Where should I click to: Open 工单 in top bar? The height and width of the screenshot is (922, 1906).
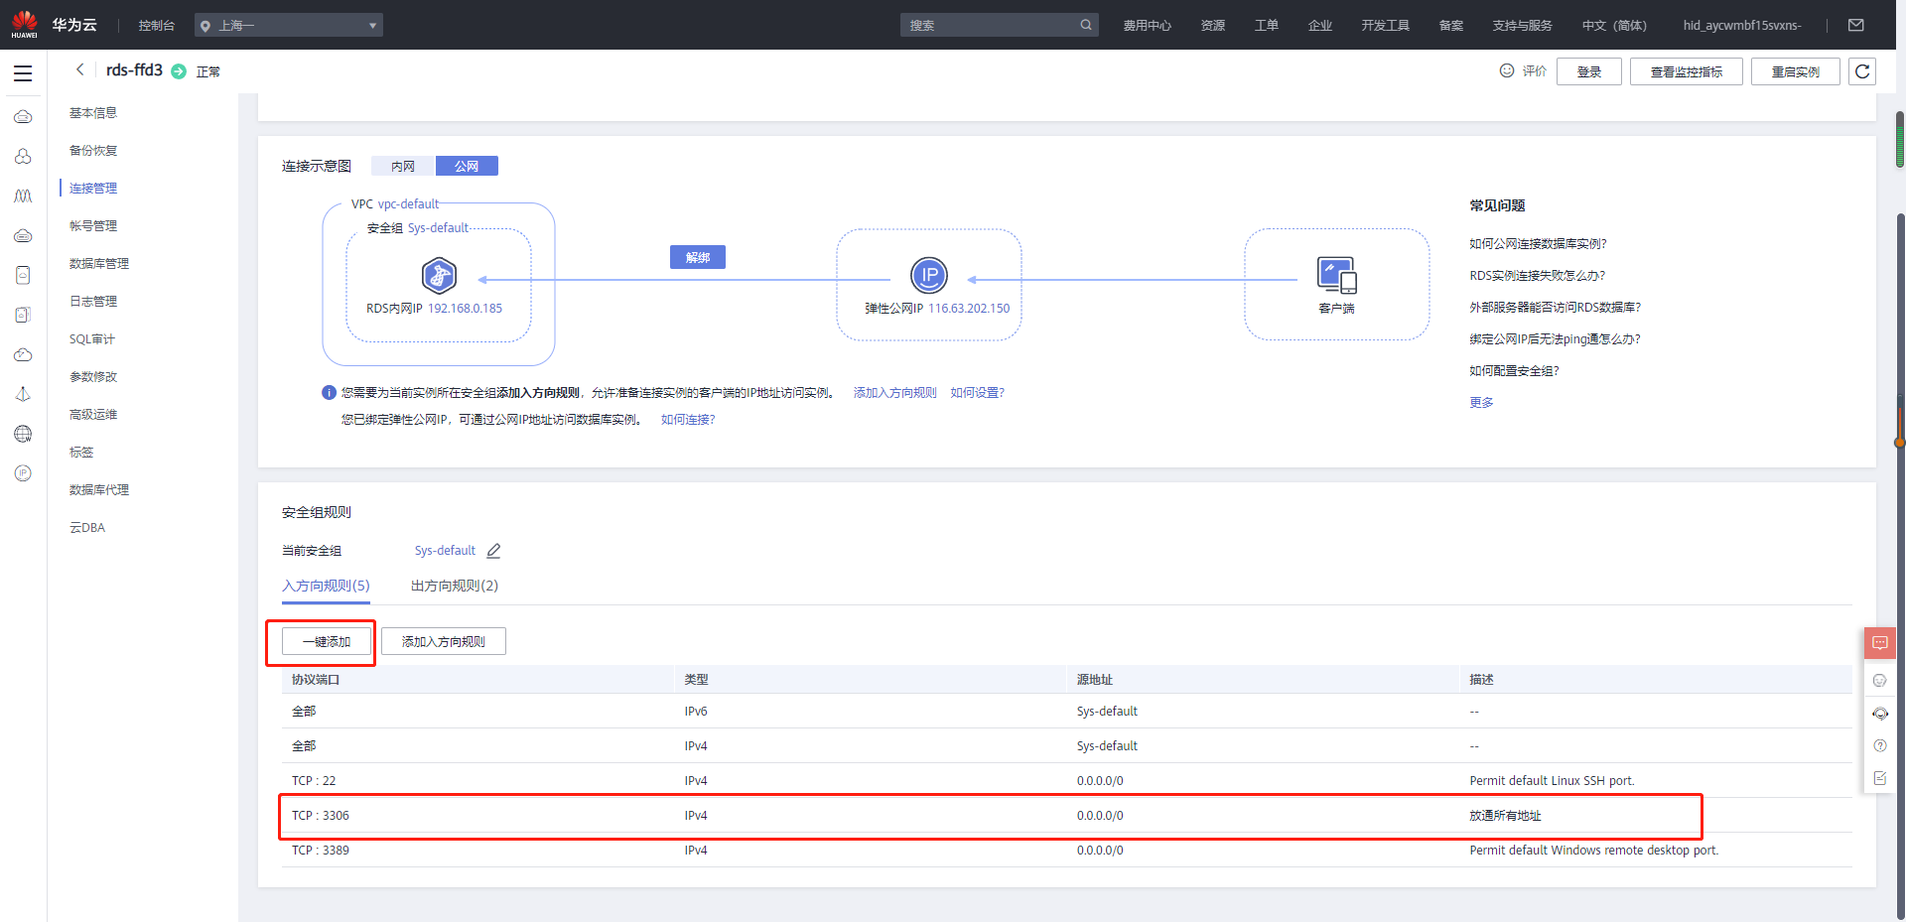click(1267, 26)
